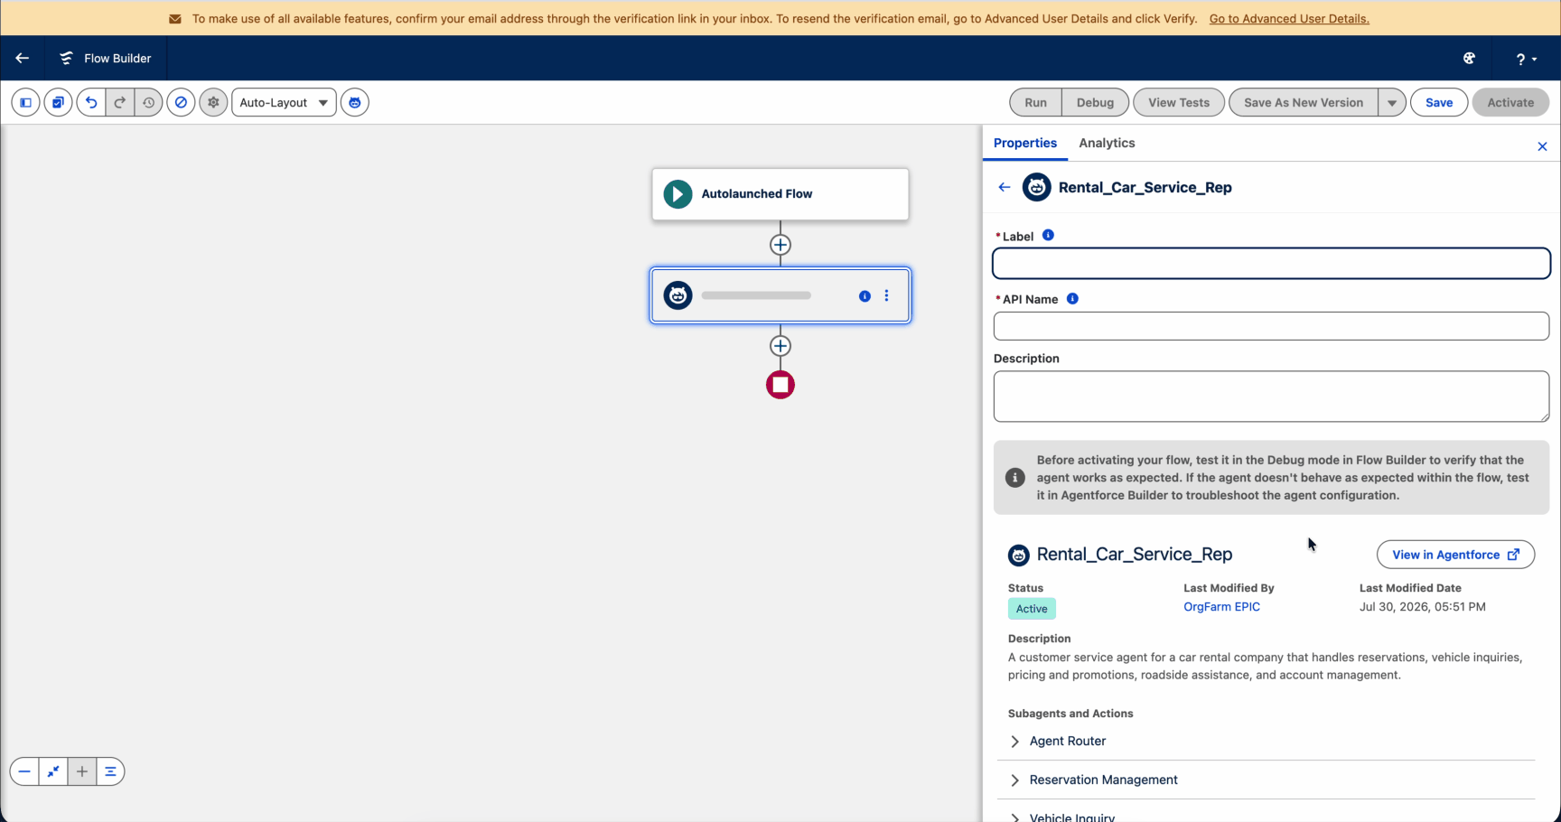This screenshot has width=1561, height=822.
Task: Click the zoom-to-fit arrows button
Action: click(x=53, y=771)
